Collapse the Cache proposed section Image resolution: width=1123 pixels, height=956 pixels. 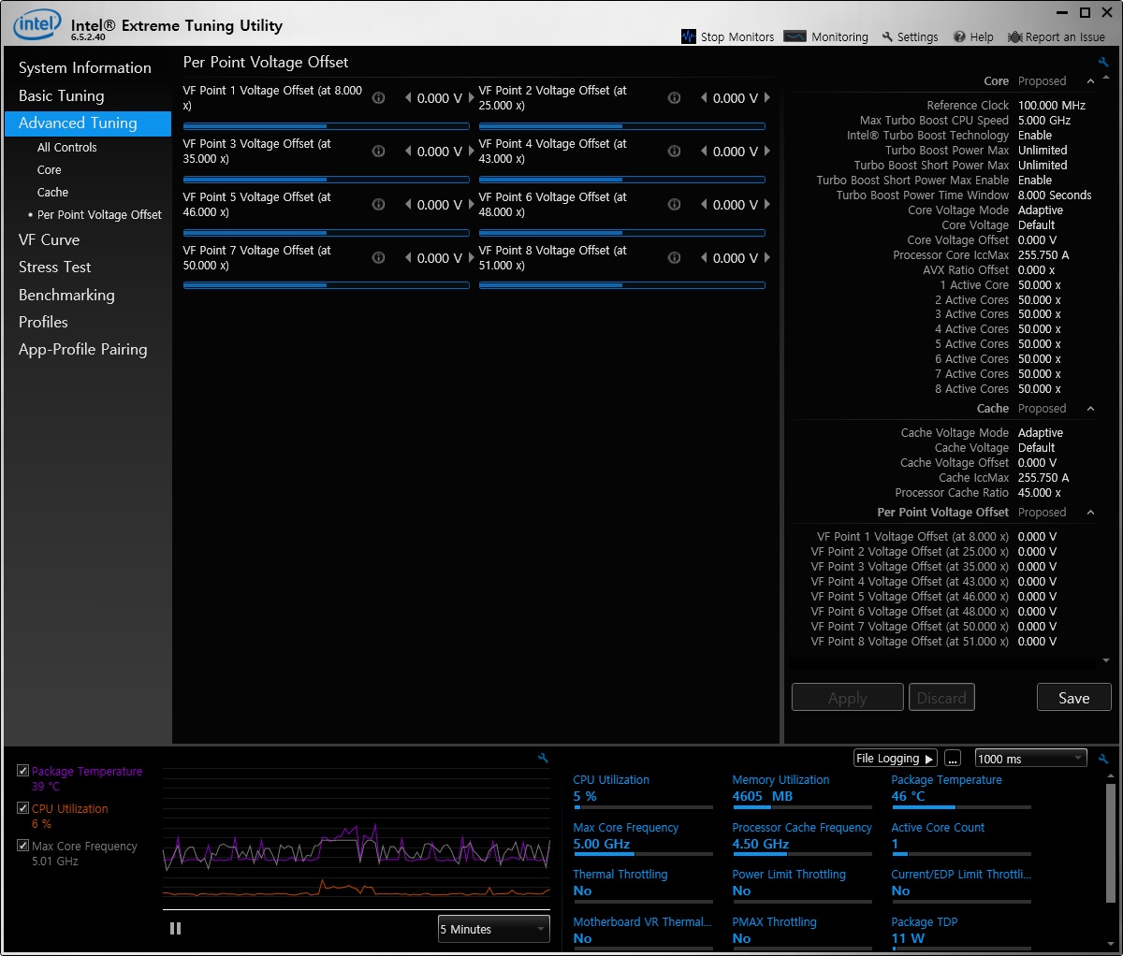pos(1090,409)
